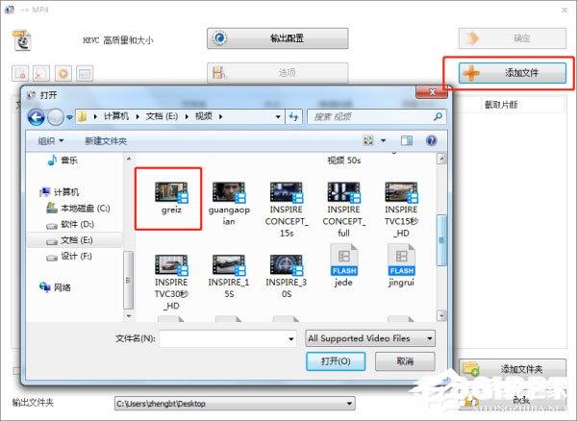Click the navigation pane scroll-up arrow

pyautogui.click(x=129, y=159)
